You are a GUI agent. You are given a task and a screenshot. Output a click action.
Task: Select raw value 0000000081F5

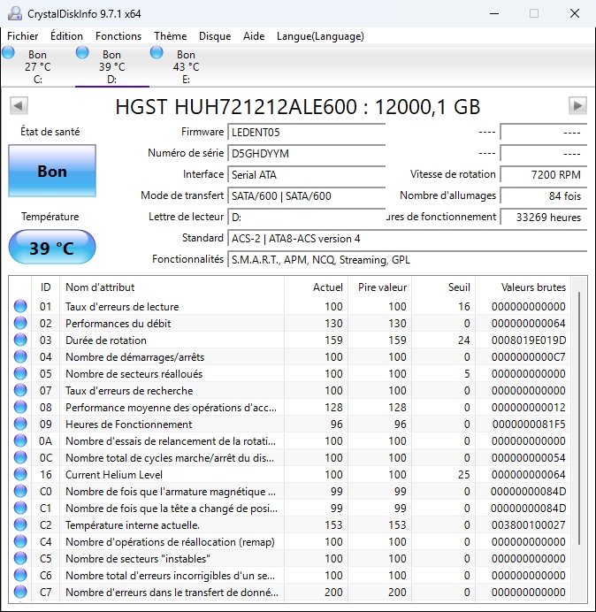529,425
